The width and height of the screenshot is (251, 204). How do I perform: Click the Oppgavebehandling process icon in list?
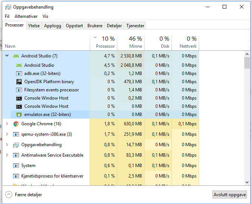[x=16, y=145]
